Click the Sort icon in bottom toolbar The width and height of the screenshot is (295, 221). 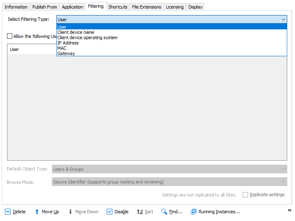[139, 212]
